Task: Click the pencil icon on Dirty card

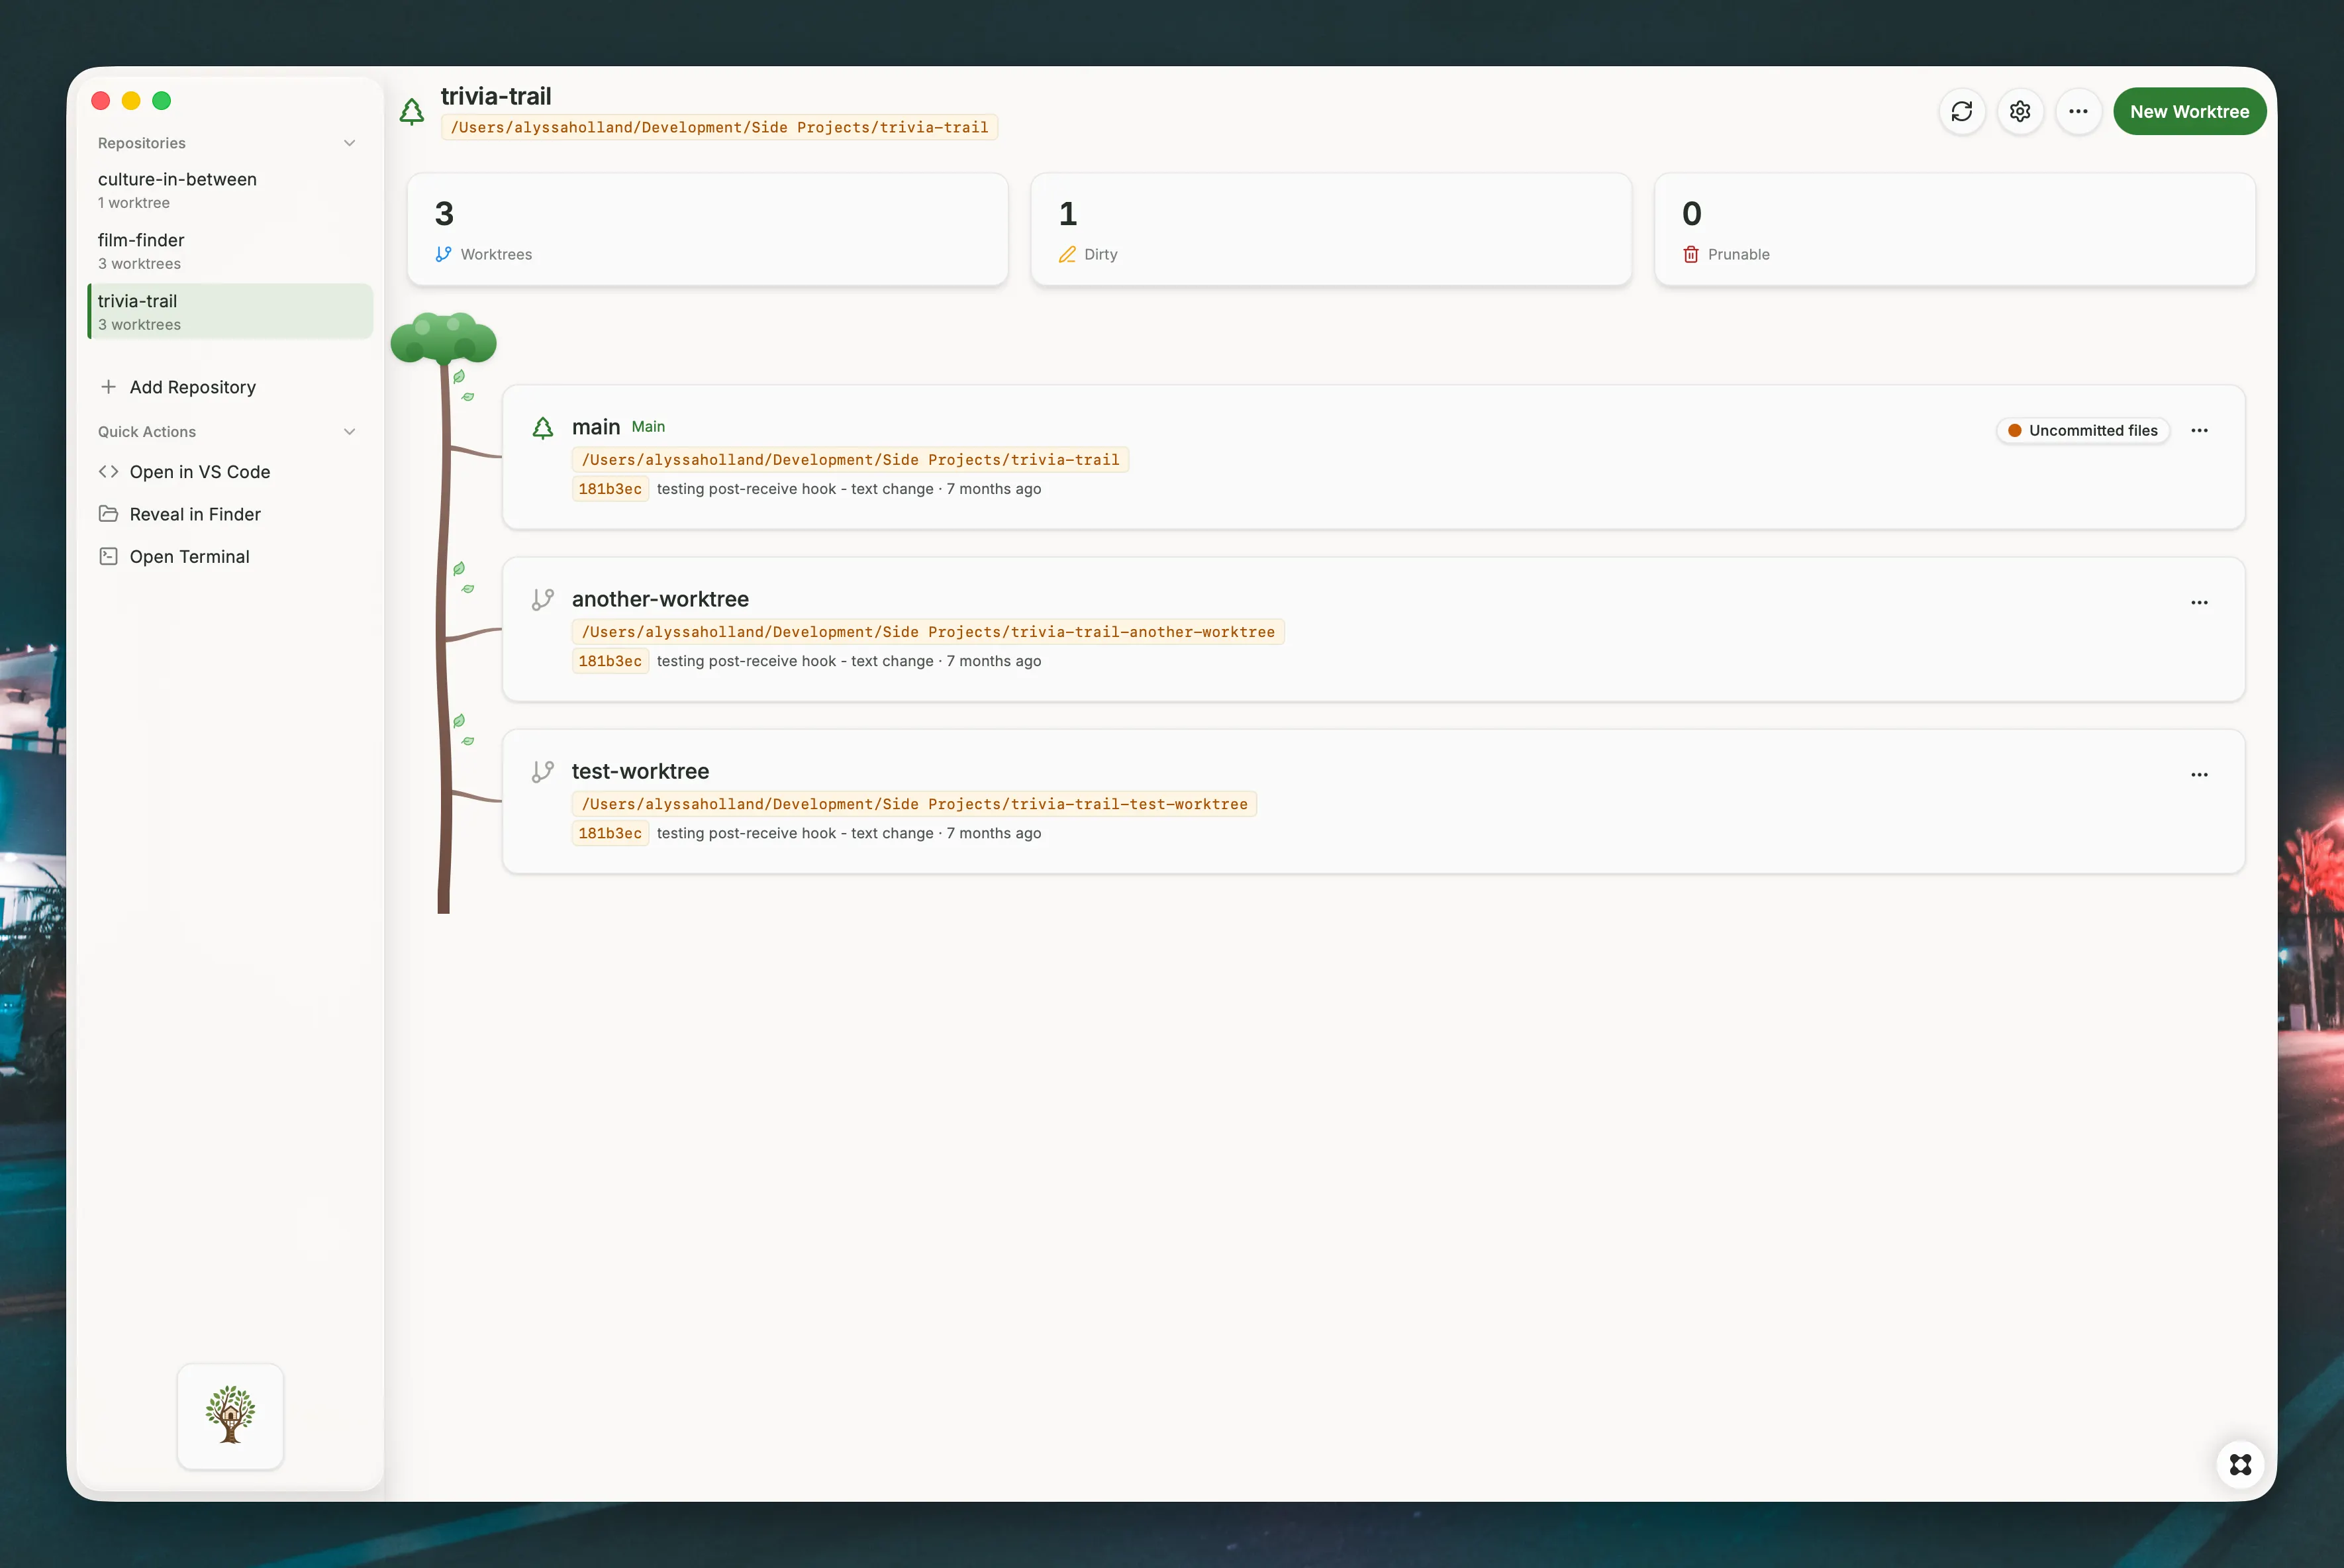Action: click(1067, 254)
